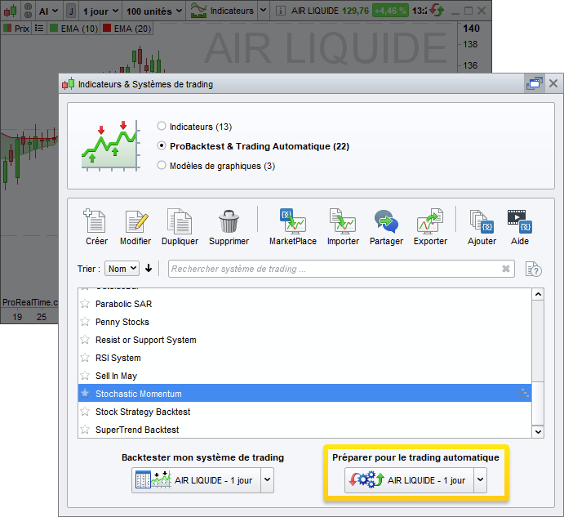Open the MarketPlace icon

[293, 221]
